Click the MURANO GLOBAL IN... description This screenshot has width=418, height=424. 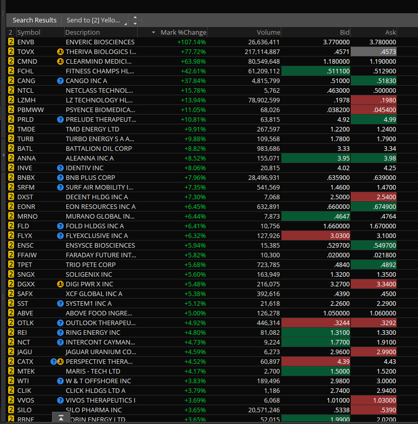[x=100, y=216]
